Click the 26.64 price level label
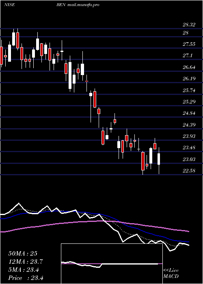The image size is (203, 284). (189, 67)
